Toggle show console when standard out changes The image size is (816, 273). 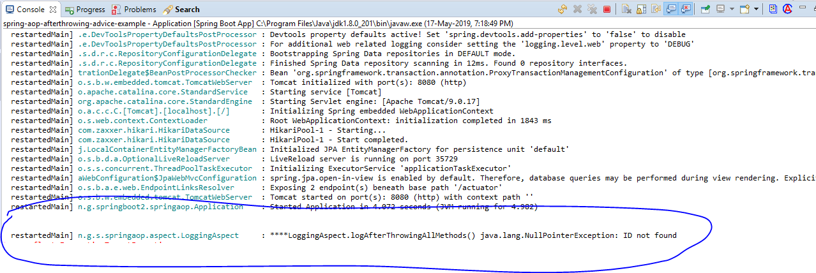click(671, 9)
